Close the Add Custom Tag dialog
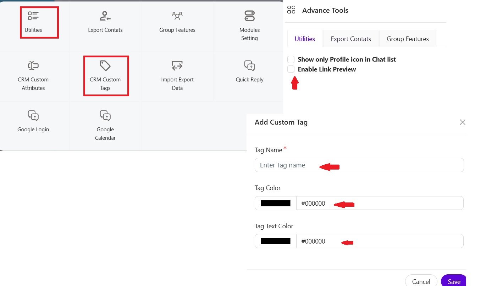This screenshot has height=286, width=497. point(462,122)
